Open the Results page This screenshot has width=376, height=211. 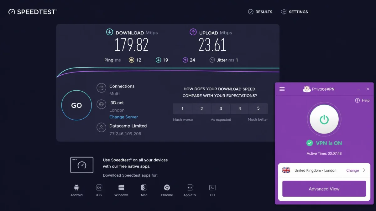(x=260, y=12)
